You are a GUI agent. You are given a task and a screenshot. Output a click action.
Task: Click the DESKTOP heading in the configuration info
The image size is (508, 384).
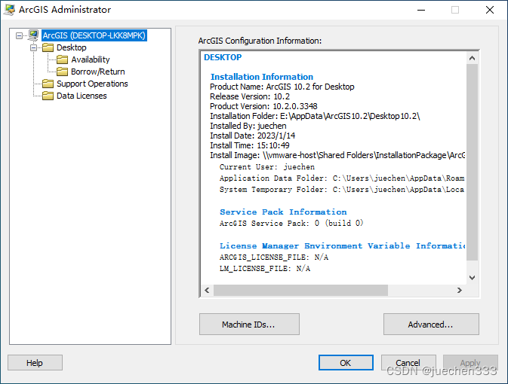point(223,57)
